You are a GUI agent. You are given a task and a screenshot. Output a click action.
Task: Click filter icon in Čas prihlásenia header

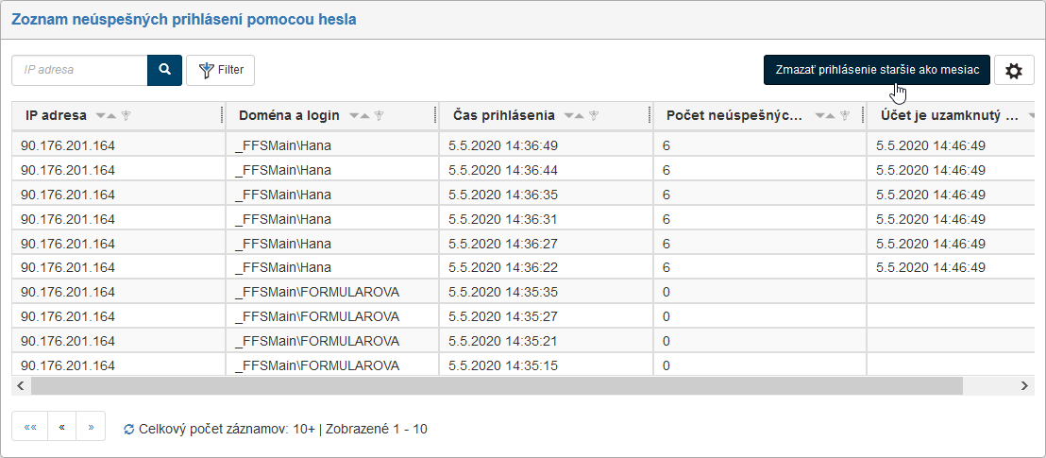tap(594, 115)
